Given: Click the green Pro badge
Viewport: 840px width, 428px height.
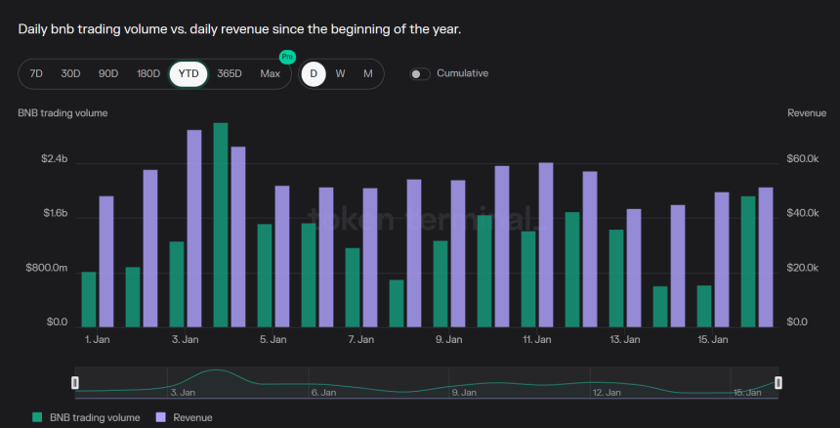Looking at the screenshot, I should pyautogui.click(x=286, y=58).
